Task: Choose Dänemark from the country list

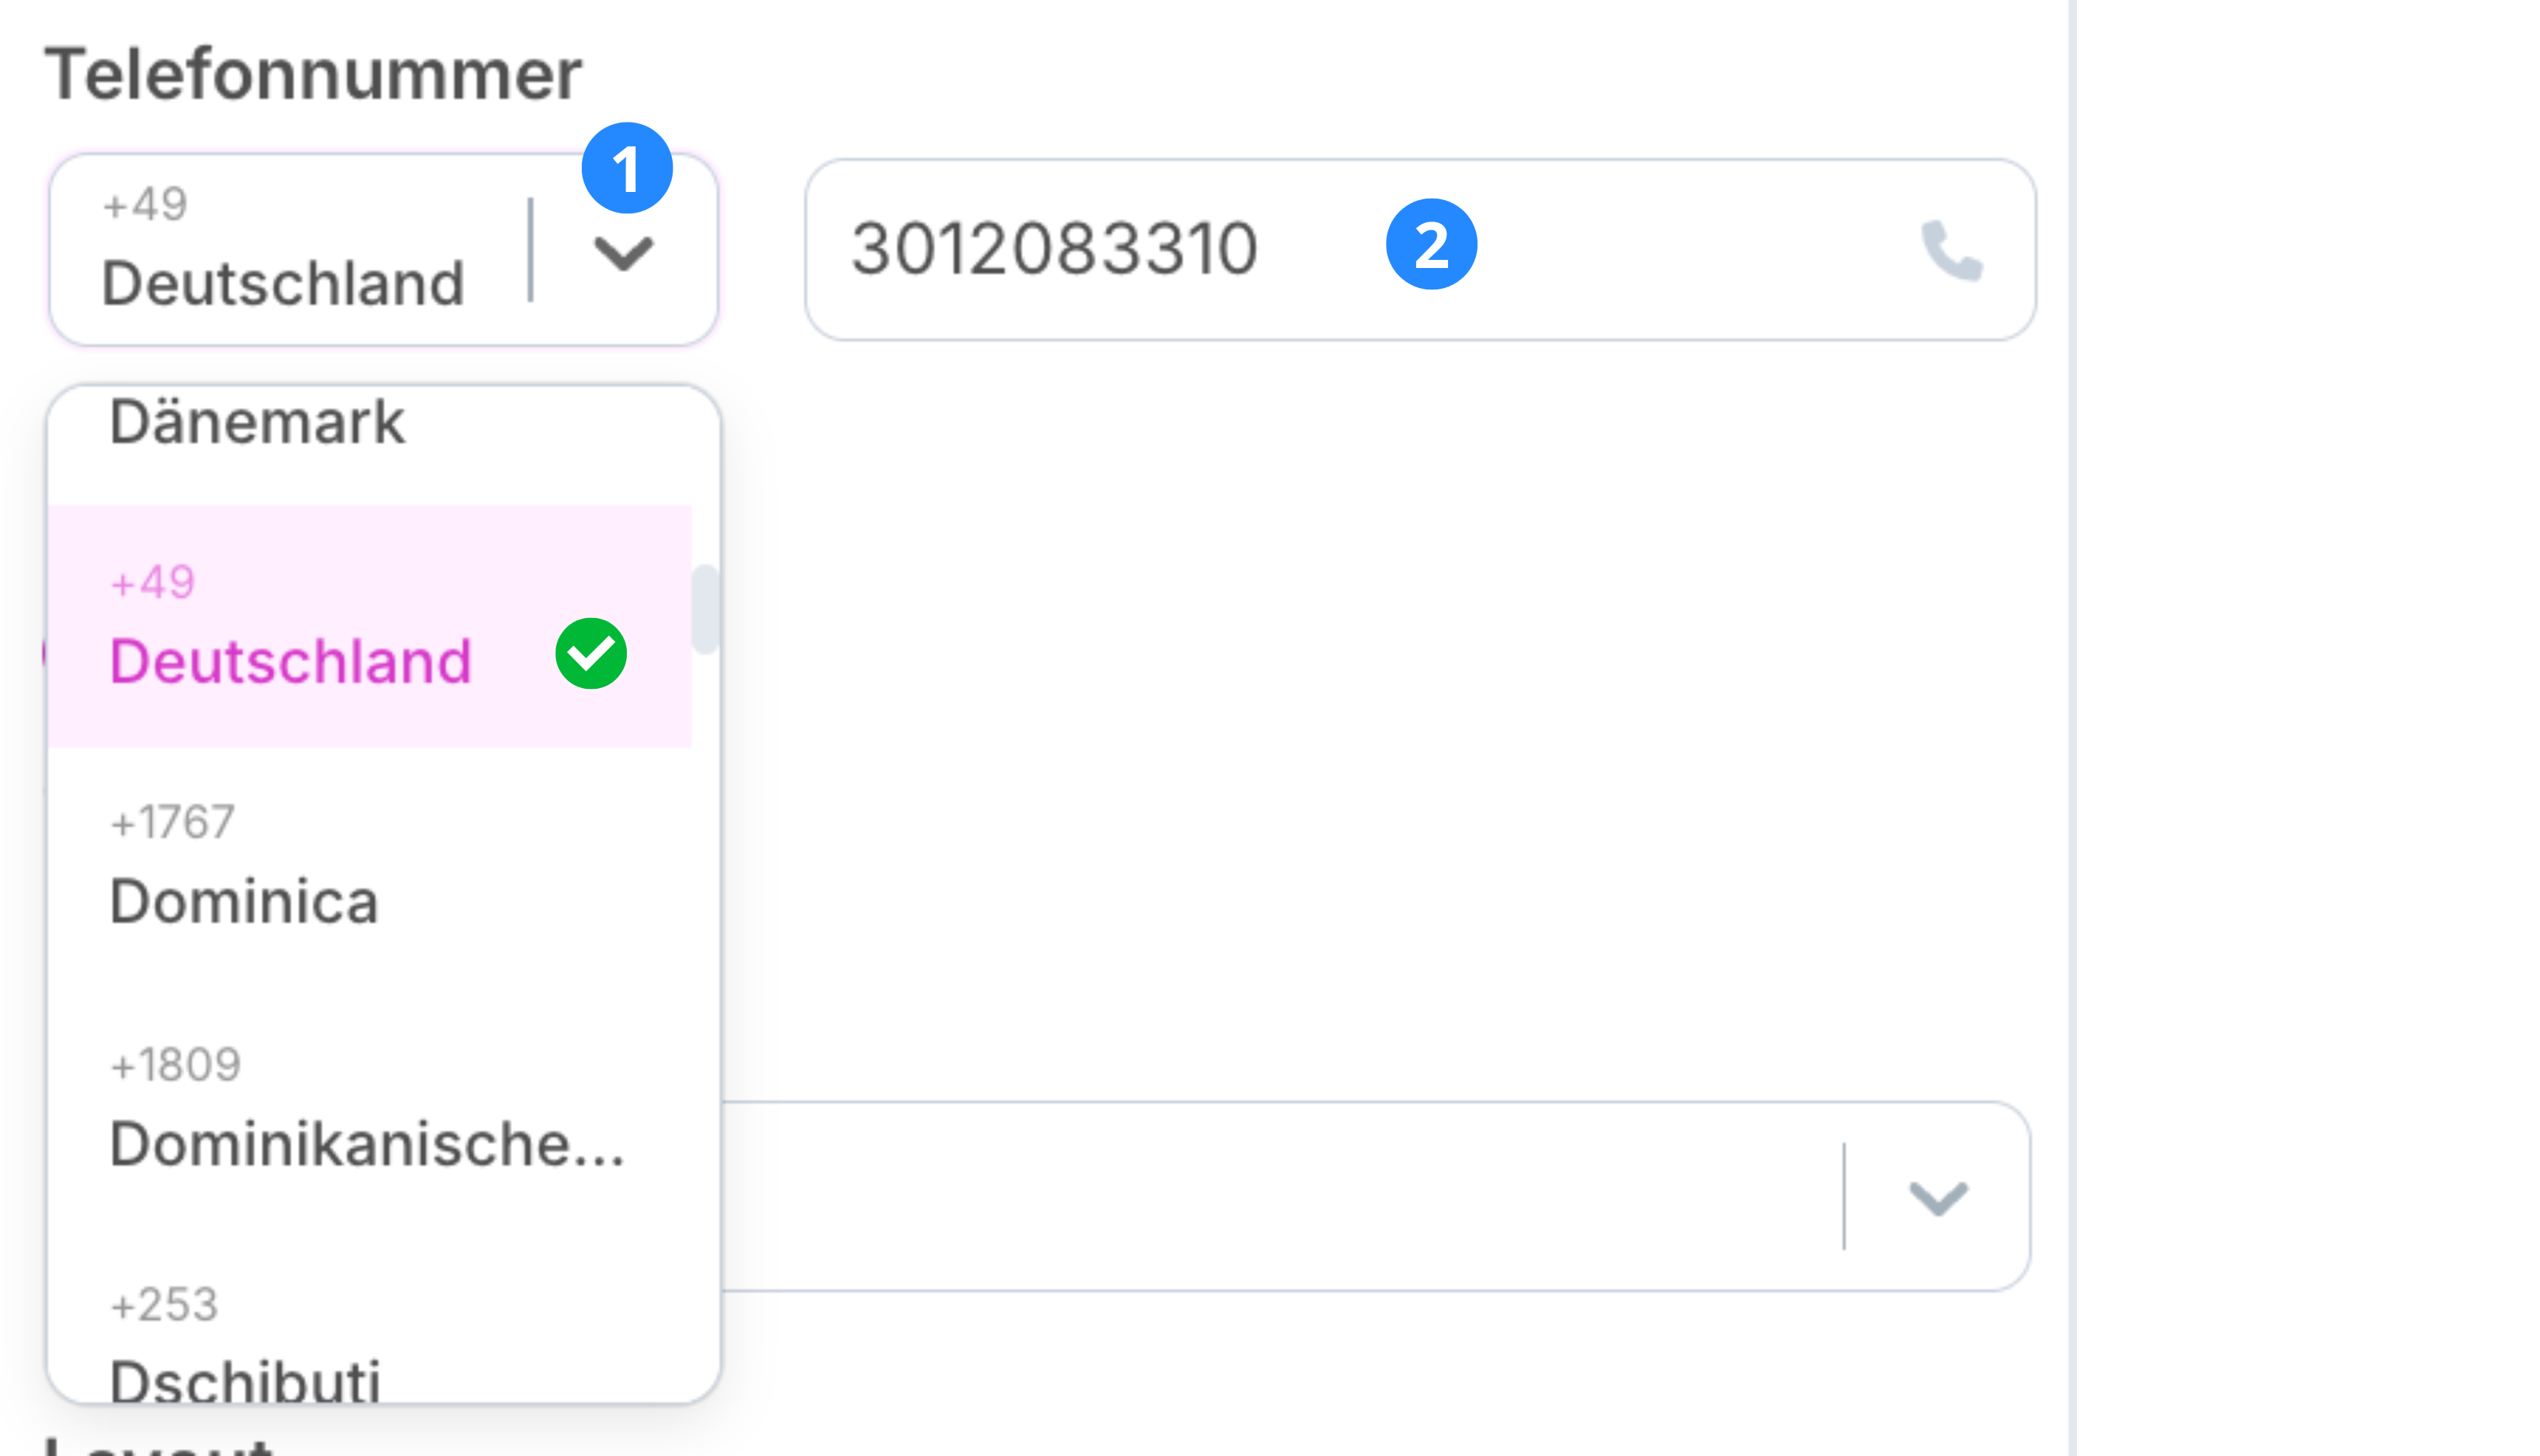Action: point(258,422)
